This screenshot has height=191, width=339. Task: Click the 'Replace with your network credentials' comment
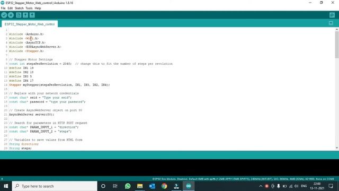[44, 93]
